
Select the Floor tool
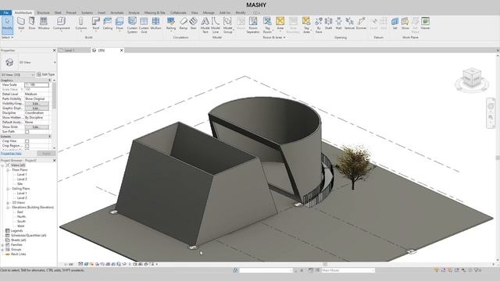tap(120, 23)
